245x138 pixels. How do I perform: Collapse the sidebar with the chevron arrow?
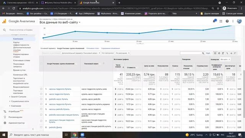pyautogui.click(x=33, y=129)
